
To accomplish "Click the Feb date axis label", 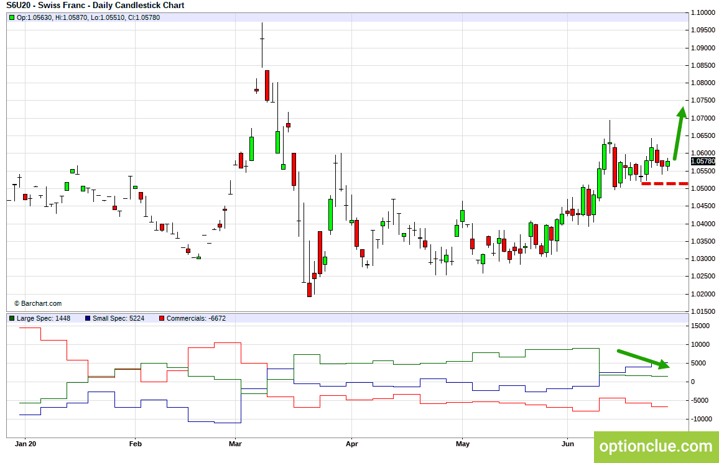I will (x=135, y=444).
